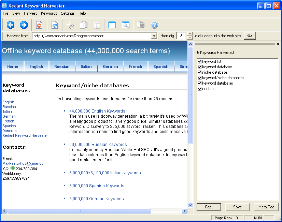Click the scroll down arrow
The image size is (282, 222).
pyautogui.click(x=190, y=205)
